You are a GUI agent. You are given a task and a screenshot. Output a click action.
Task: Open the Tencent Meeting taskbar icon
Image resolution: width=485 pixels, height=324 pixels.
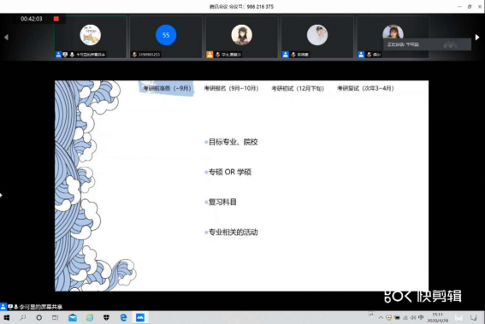click(x=140, y=317)
